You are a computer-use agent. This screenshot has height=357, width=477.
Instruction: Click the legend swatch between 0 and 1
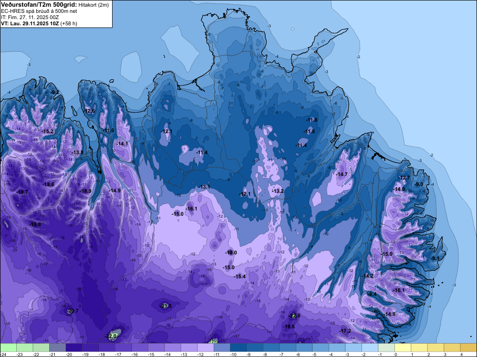(403, 347)
